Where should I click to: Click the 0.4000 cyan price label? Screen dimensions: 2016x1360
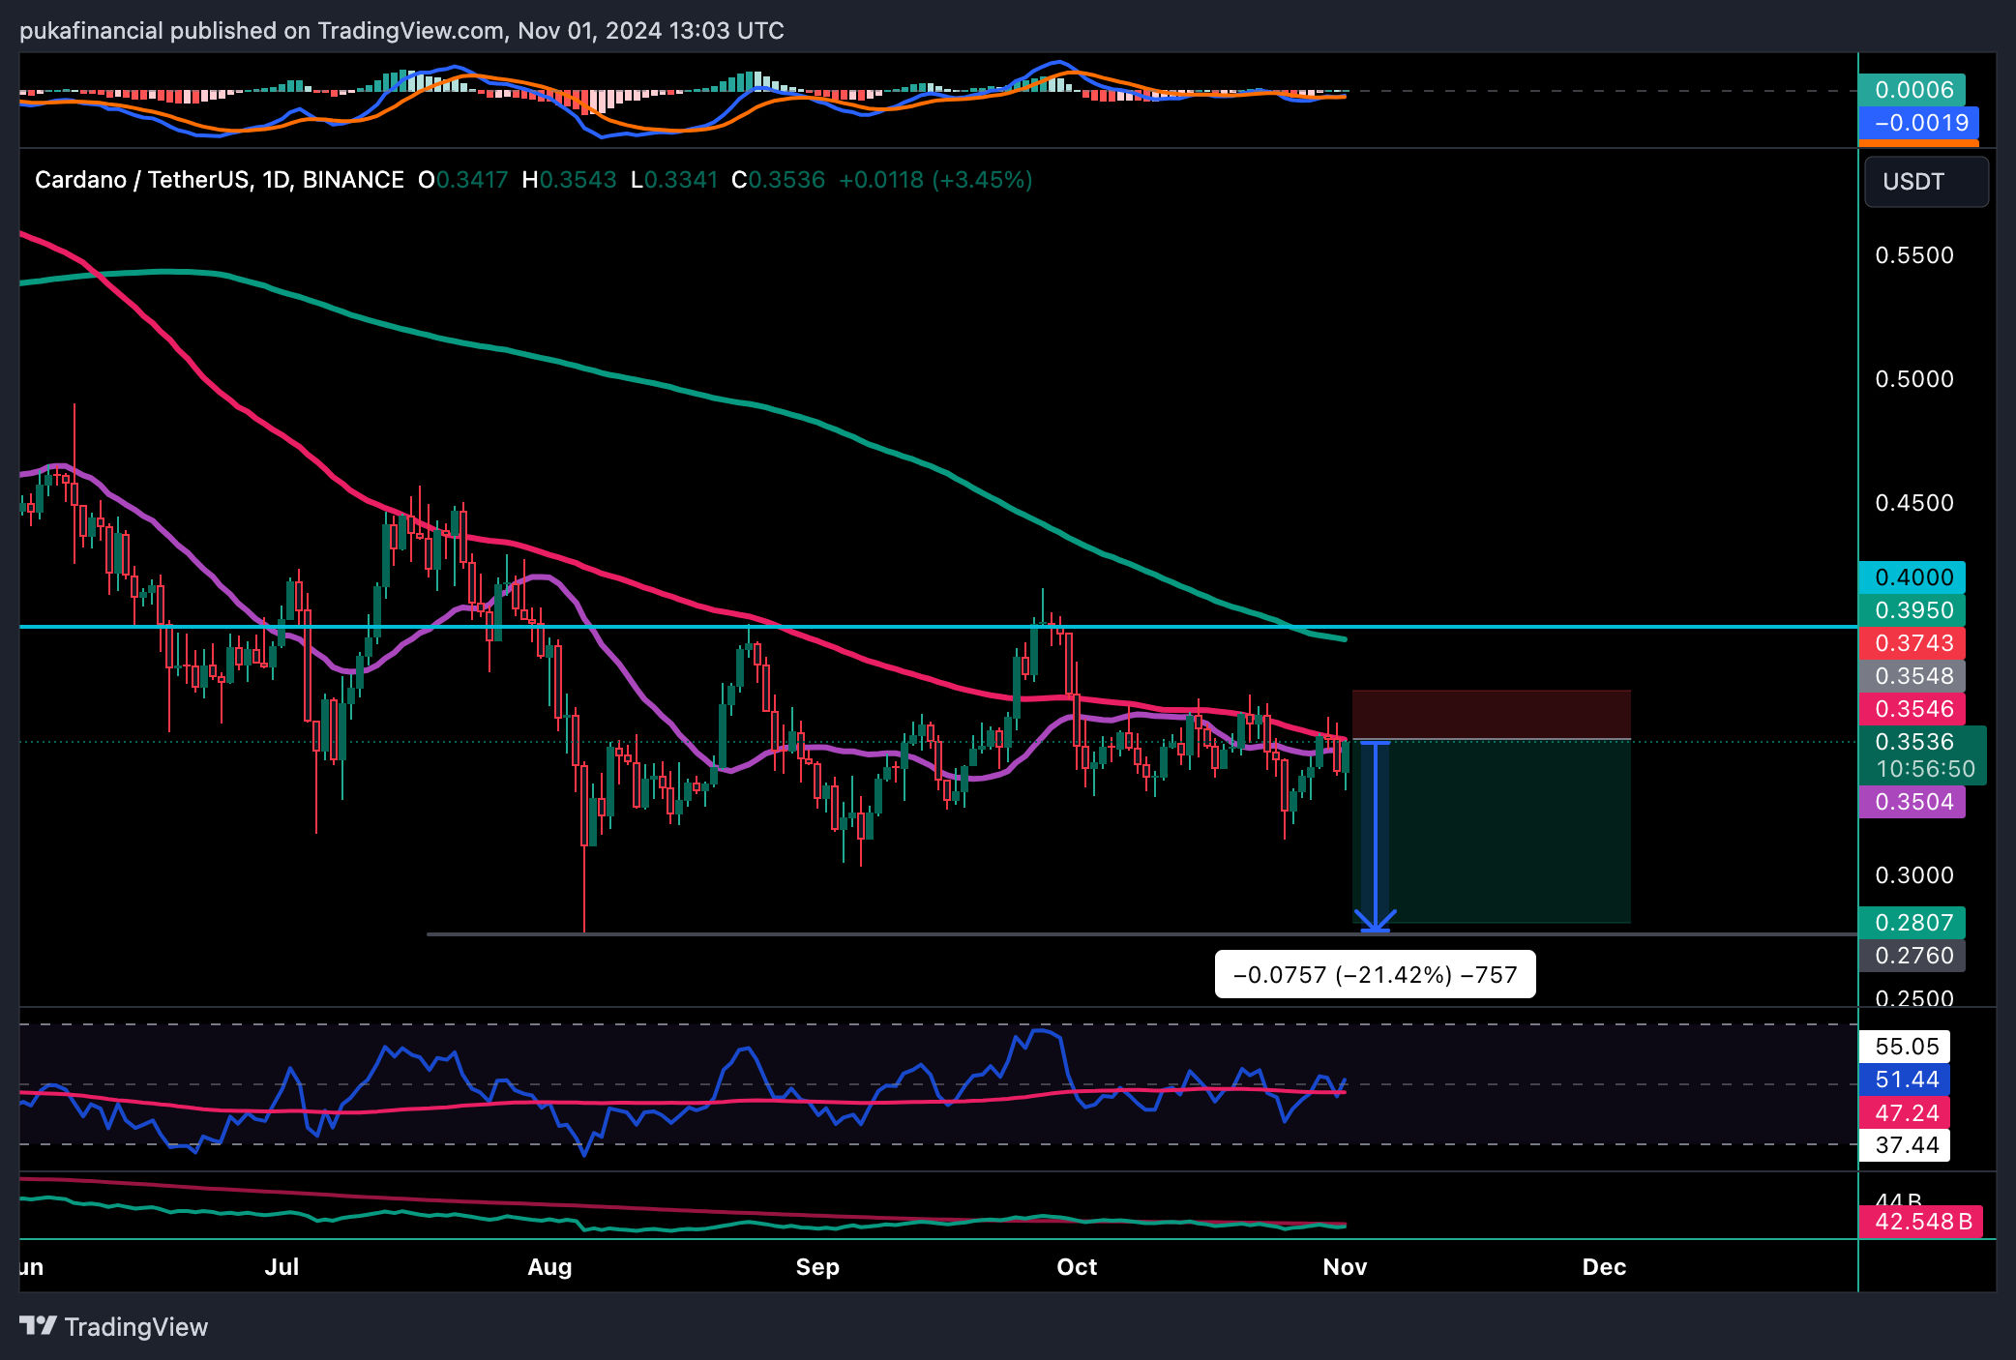coord(1912,577)
